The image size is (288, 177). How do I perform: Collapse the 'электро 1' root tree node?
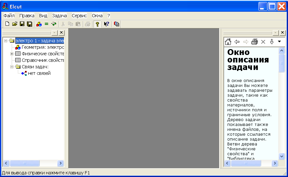(6, 41)
